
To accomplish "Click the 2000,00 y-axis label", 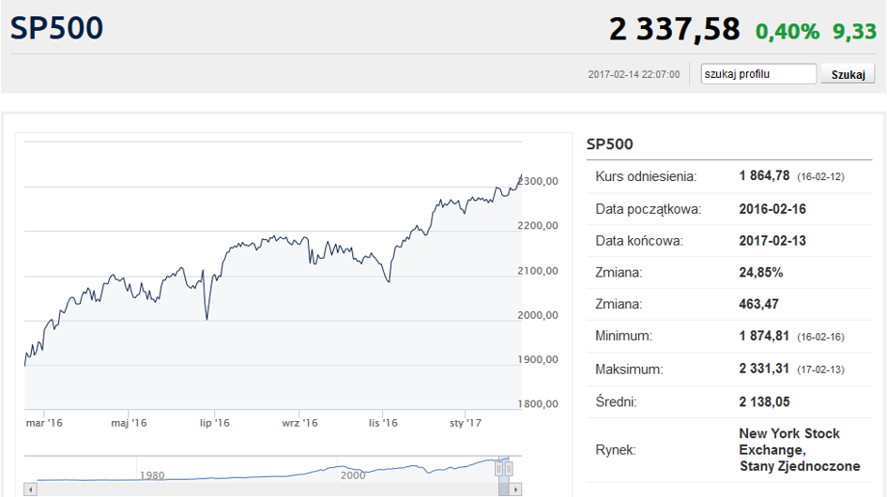I will [538, 315].
